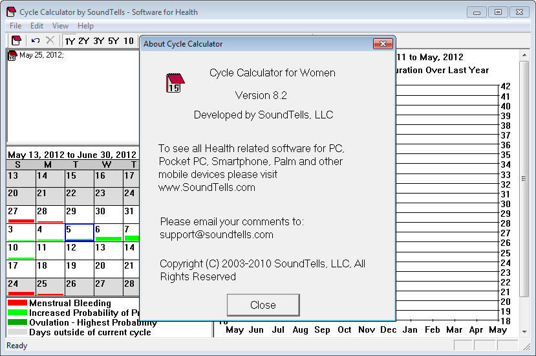Viewport: 536px width, 356px height.
Task: Click the vertical scrollbar thumb in chart
Action: tap(524, 179)
